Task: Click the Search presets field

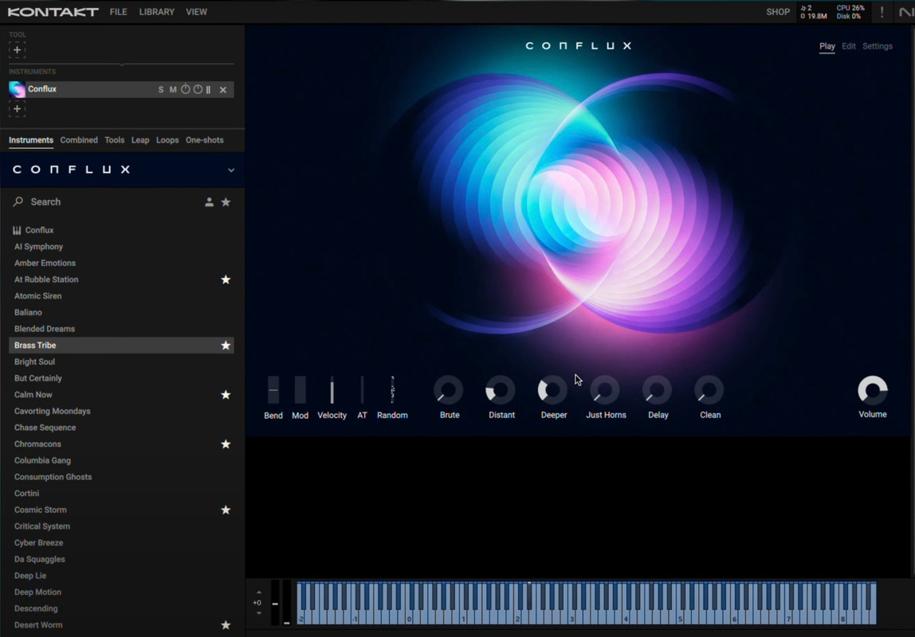Action: 105,201
